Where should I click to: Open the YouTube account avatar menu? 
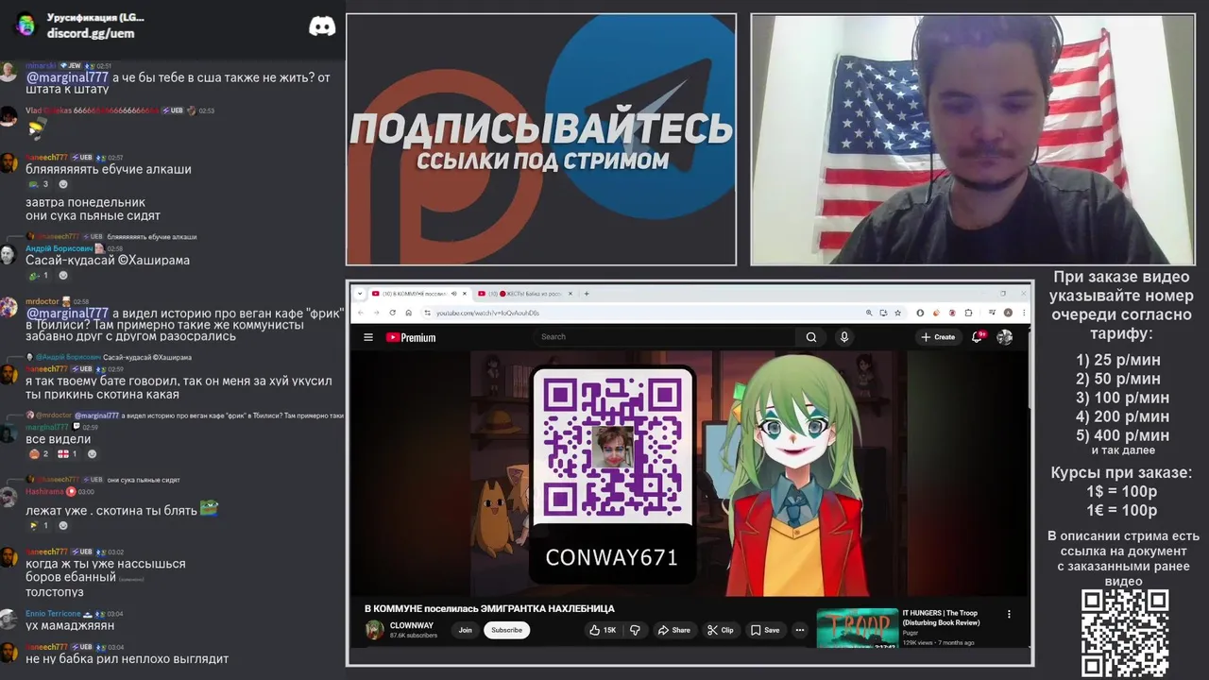coord(1004,337)
